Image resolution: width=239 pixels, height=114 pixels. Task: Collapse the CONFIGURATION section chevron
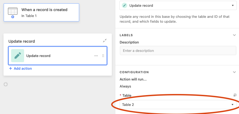point(234,72)
